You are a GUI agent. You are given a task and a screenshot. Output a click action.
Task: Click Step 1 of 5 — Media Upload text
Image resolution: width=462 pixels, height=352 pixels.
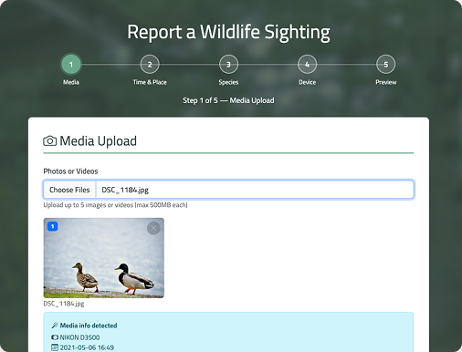(228, 100)
